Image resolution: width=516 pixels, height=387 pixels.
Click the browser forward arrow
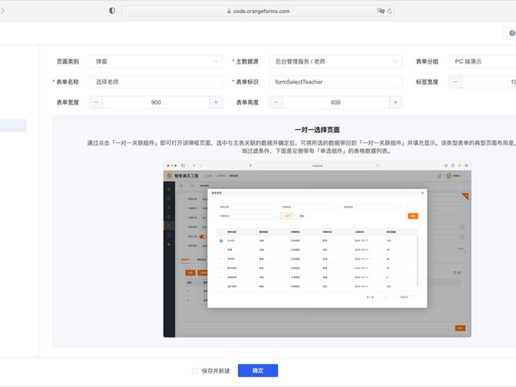pyautogui.click(x=3, y=11)
